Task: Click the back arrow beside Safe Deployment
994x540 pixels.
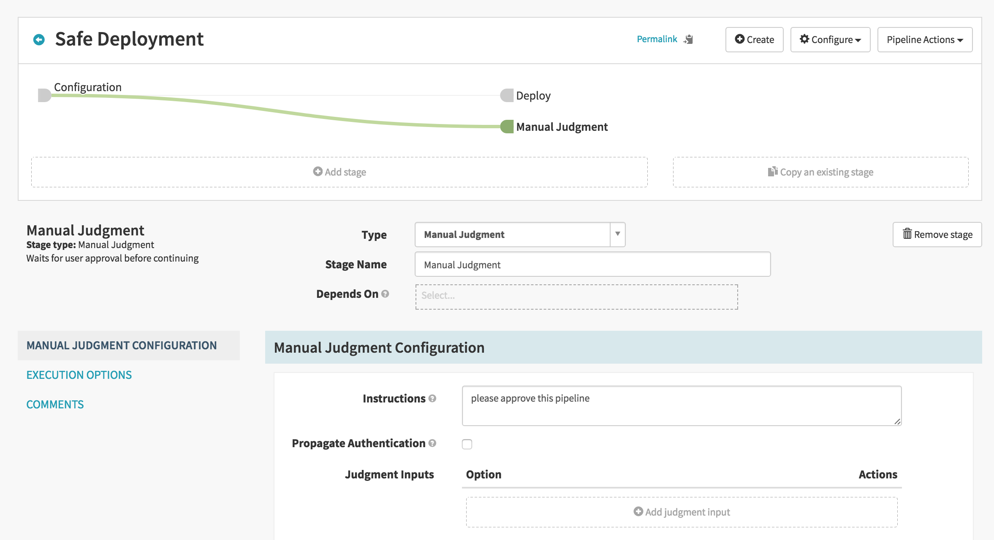Action: 39,40
